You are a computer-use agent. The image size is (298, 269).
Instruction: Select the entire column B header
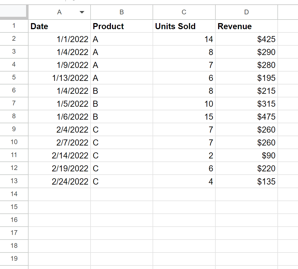click(122, 12)
